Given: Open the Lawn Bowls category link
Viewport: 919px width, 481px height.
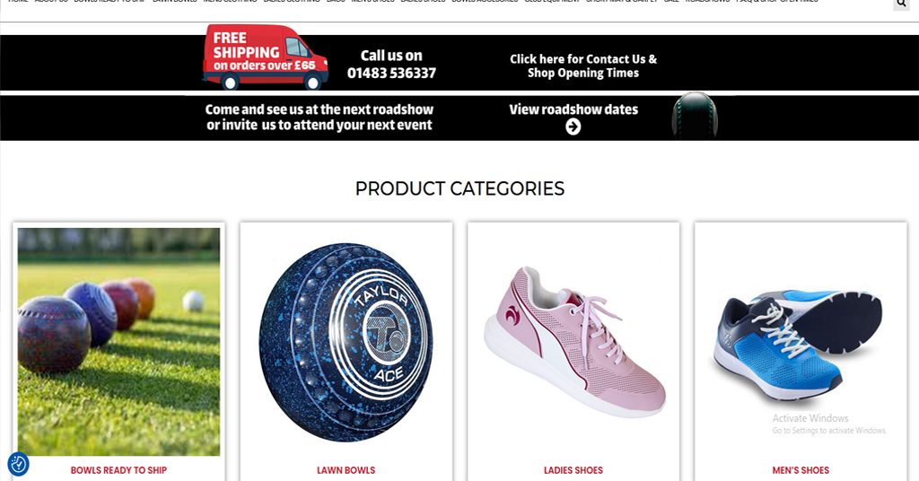Looking at the screenshot, I should [x=346, y=470].
